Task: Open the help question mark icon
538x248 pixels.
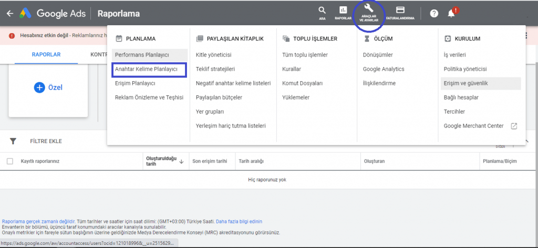Action: [434, 14]
